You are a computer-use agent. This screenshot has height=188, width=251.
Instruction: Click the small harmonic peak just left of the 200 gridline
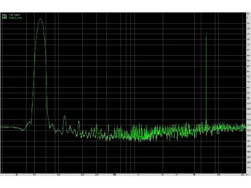pyautogui.click(x=79, y=122)
